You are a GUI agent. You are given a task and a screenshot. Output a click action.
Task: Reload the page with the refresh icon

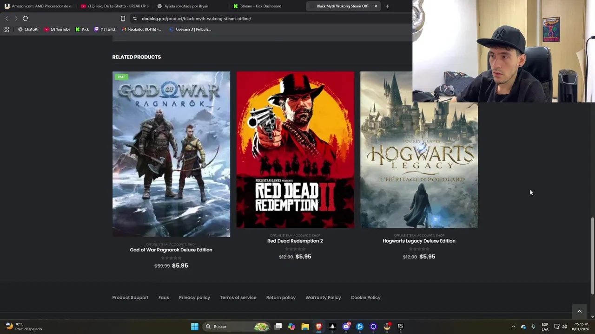[x=25, y=19]
